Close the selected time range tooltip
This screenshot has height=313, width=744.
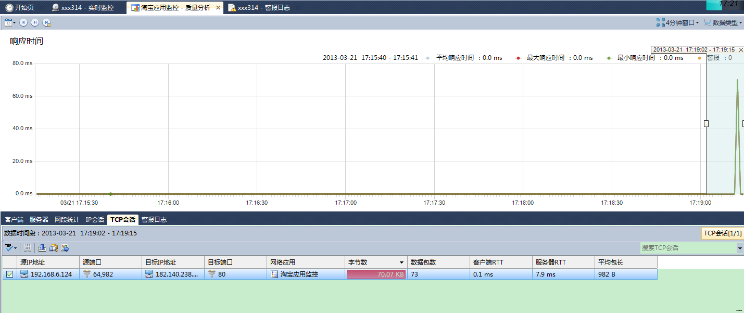(x=741, y=49)
